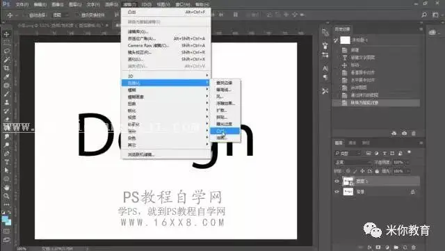Switch to the 通道 tab
The image size is (445, 251).
point(353,143)
